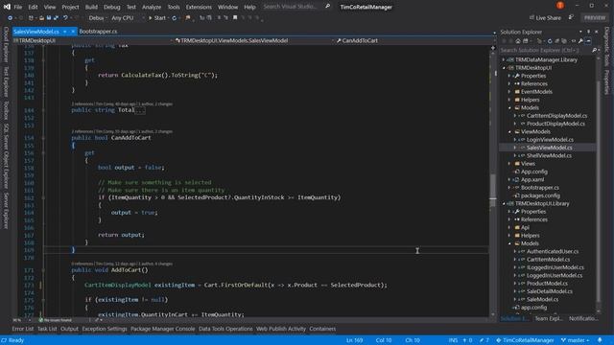Collapse the TRMDesktopUI project node
Image resolution: width=614 pixels, height=345 pixels.
pyautogui.click(x=504, y=68)
